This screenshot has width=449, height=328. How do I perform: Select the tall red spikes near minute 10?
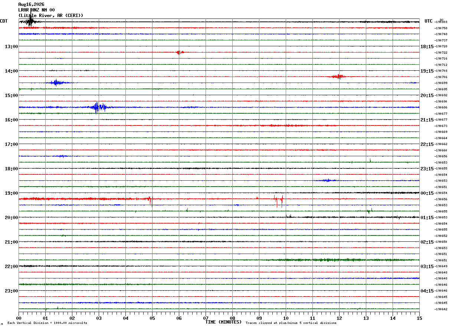[279, 200]
